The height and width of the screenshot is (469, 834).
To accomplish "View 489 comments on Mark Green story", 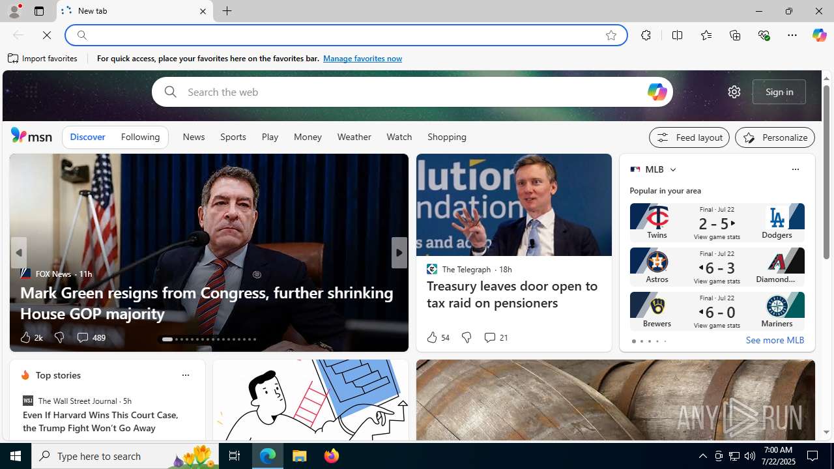I will pyautogui.click(x=91, y=337).
